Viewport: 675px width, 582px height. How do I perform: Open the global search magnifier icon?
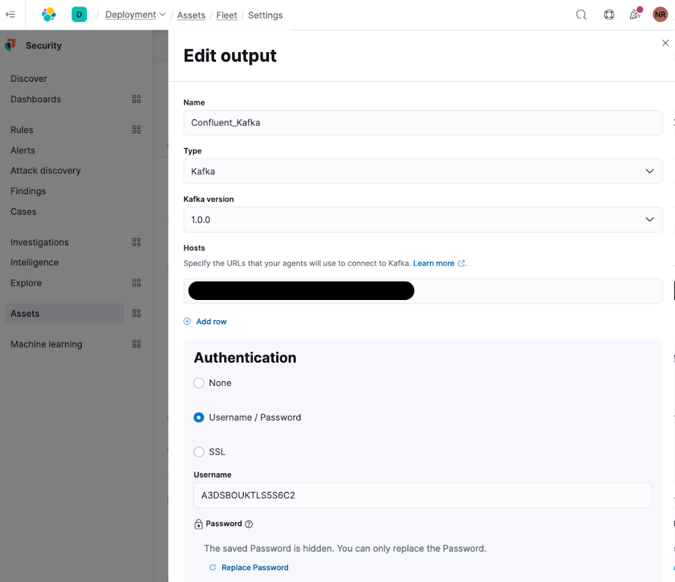tap(581, 15)
